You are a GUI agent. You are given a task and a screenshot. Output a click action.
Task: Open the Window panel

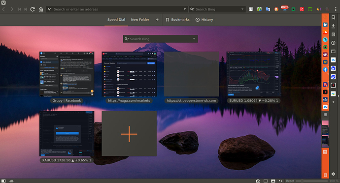tap(333, 51)
